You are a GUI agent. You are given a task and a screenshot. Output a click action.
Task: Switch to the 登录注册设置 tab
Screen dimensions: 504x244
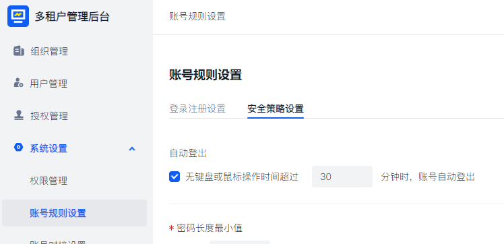click(197, 109)
